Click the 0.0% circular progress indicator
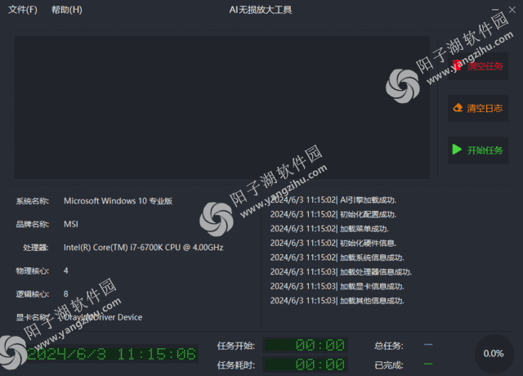The height and width of the screenshot is (376, 523). (x=494, y=354)
